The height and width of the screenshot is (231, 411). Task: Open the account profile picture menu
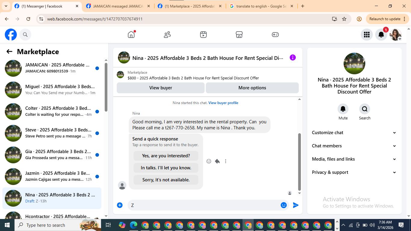(396, 35)
